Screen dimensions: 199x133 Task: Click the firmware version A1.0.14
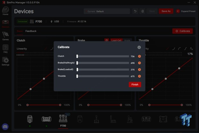click(82, 21)
